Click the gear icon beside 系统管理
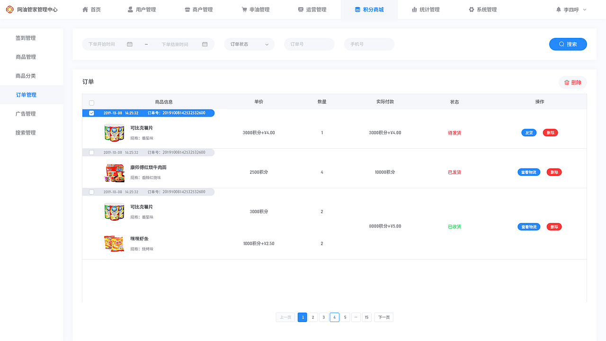The width and height of the screenshot is (606, 341). (471, 9)
